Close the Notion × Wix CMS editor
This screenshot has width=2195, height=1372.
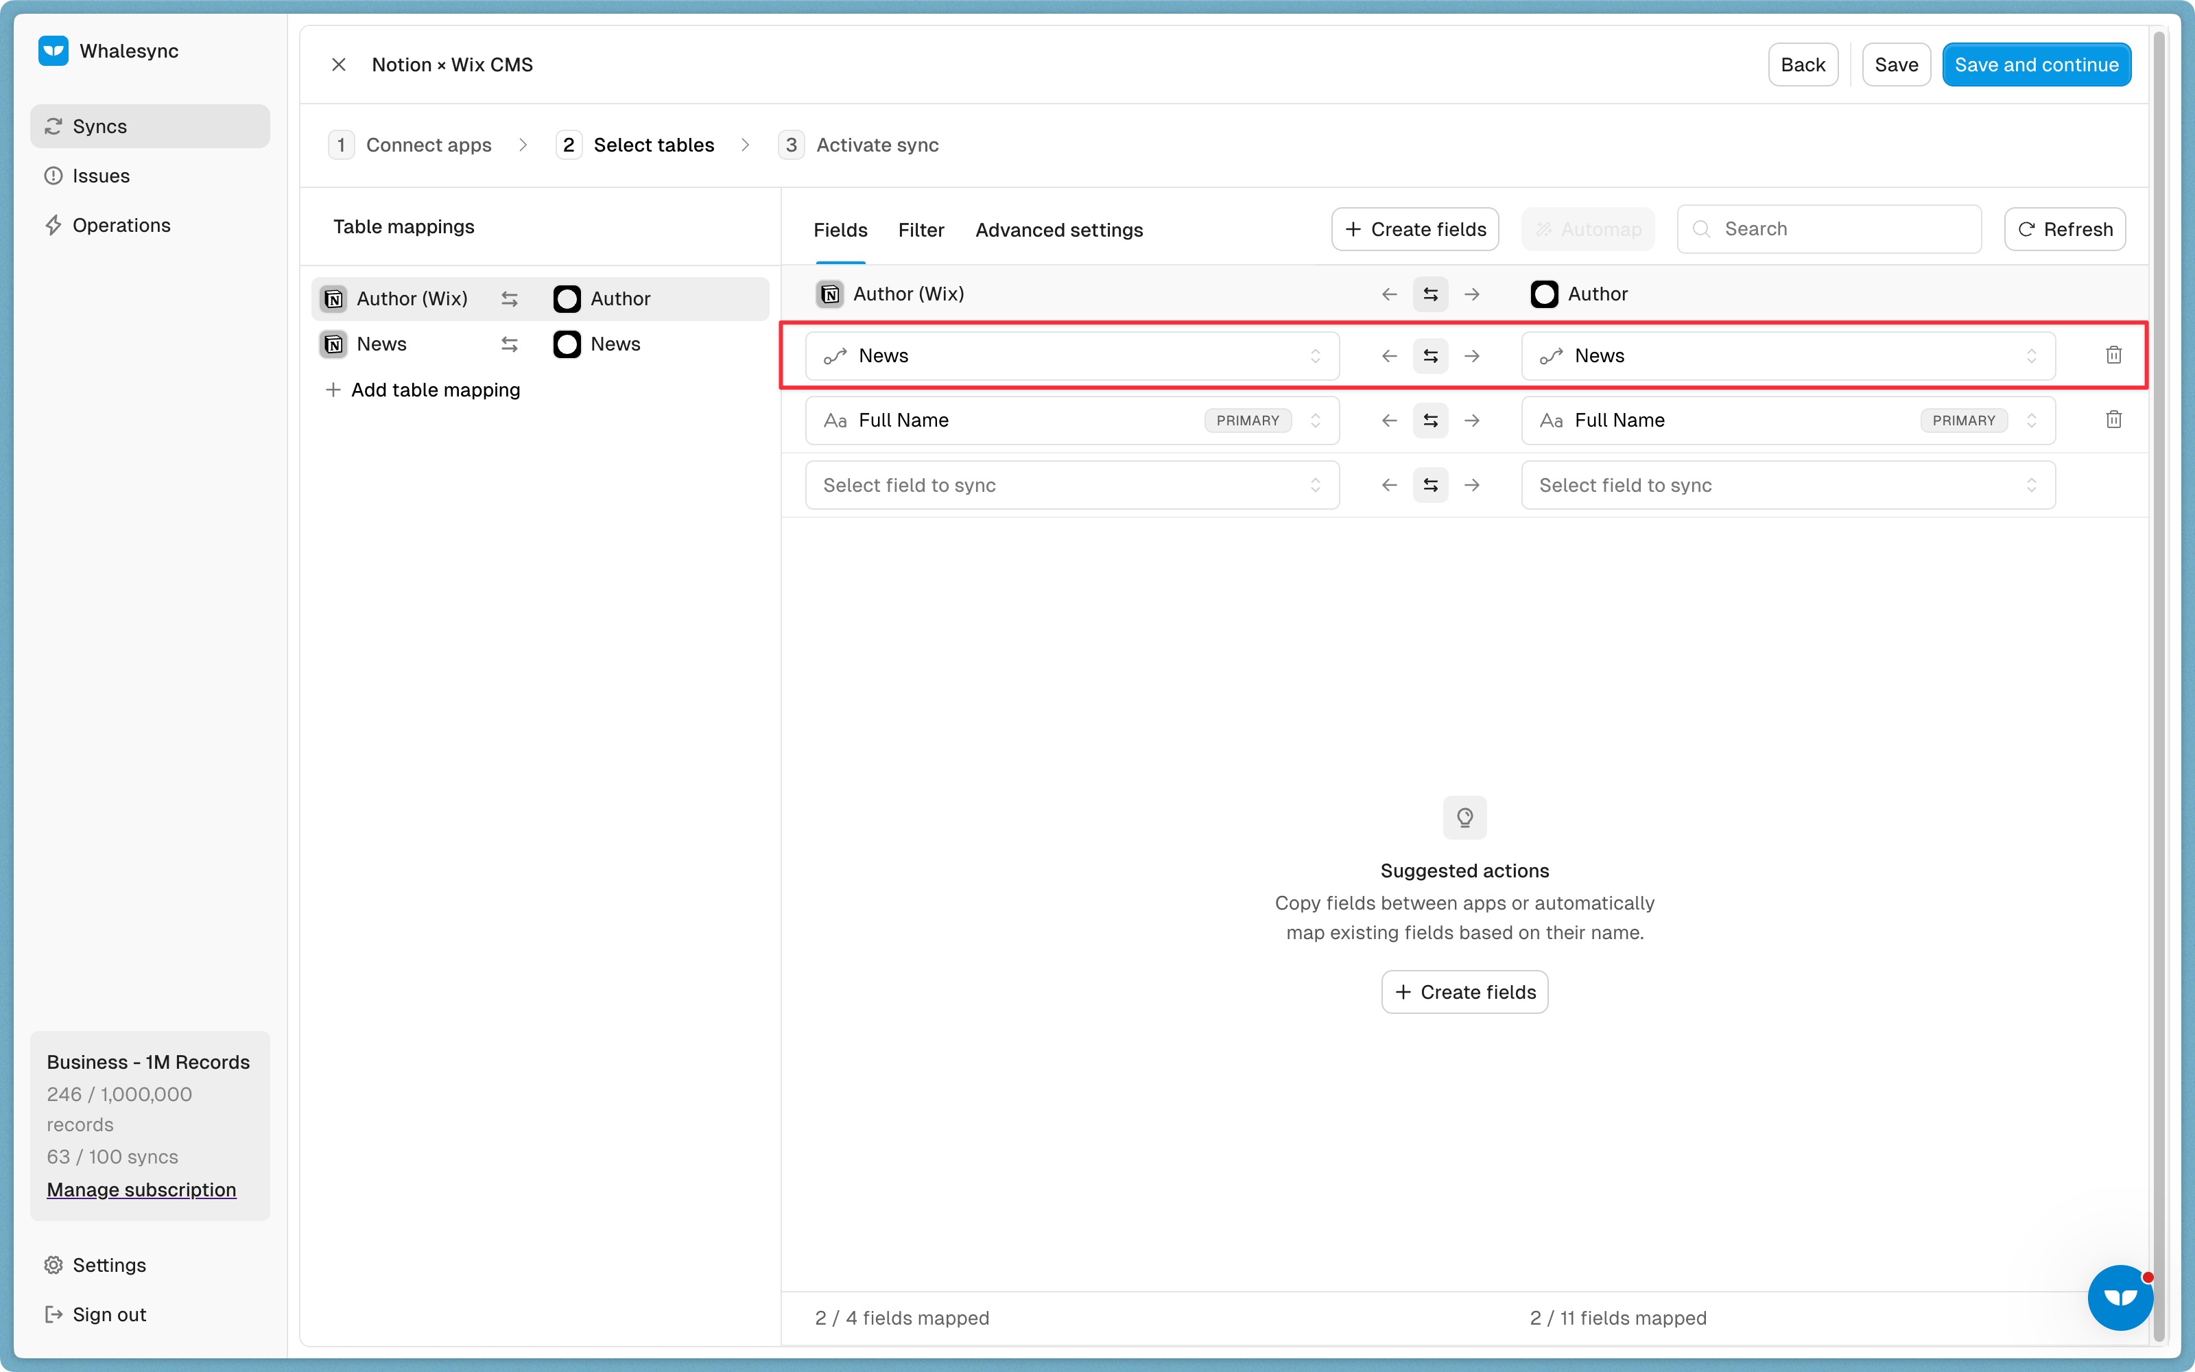tap(338, 64)
